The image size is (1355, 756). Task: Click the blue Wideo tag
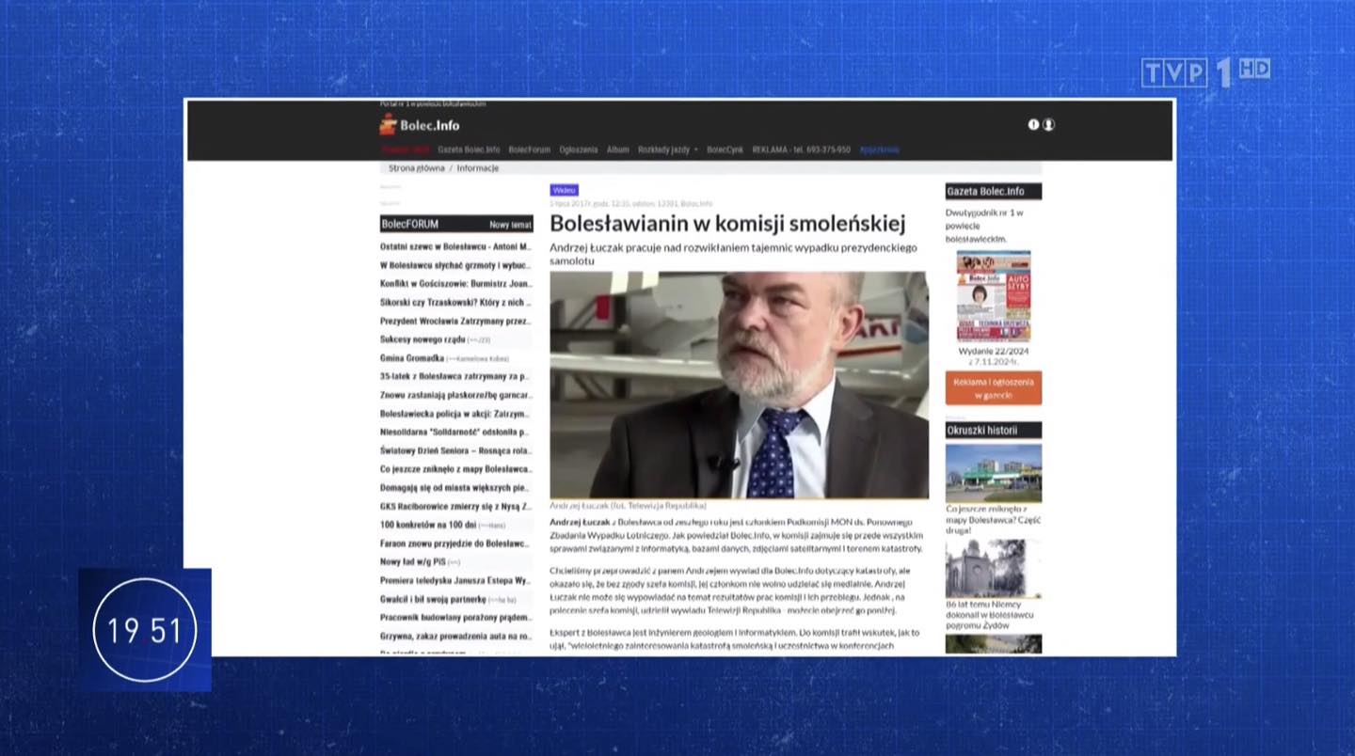(x=565, y=190)
